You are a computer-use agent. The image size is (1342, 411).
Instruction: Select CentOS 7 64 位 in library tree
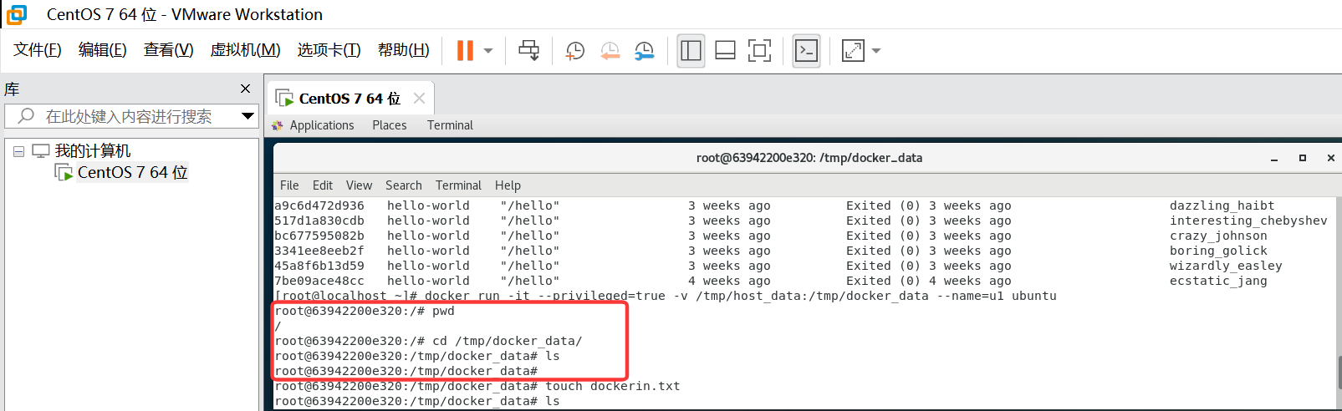pyautogui.click(x=132, y=172)
